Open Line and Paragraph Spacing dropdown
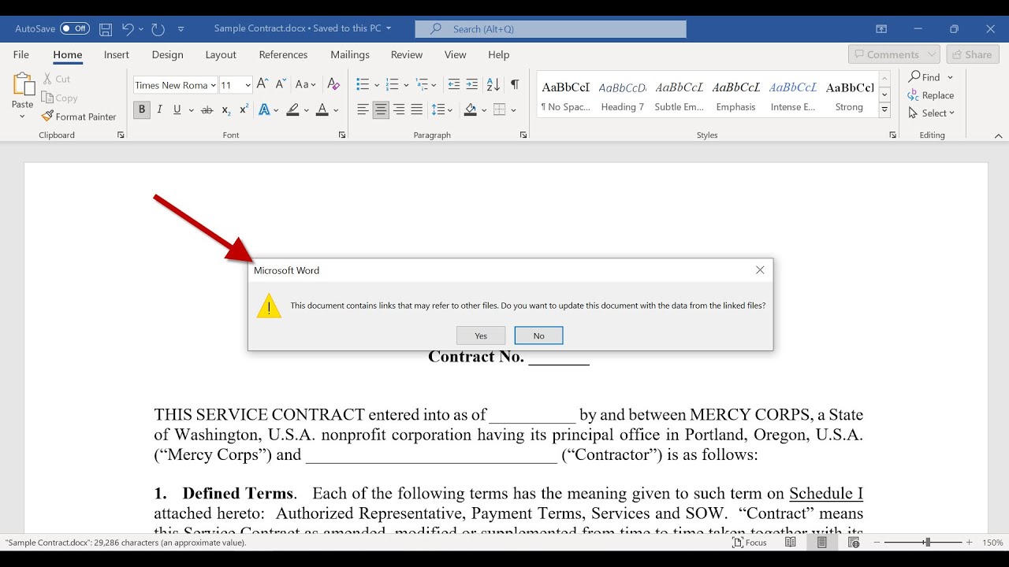This screenshot has height=567, width=1009. (441, 109)
